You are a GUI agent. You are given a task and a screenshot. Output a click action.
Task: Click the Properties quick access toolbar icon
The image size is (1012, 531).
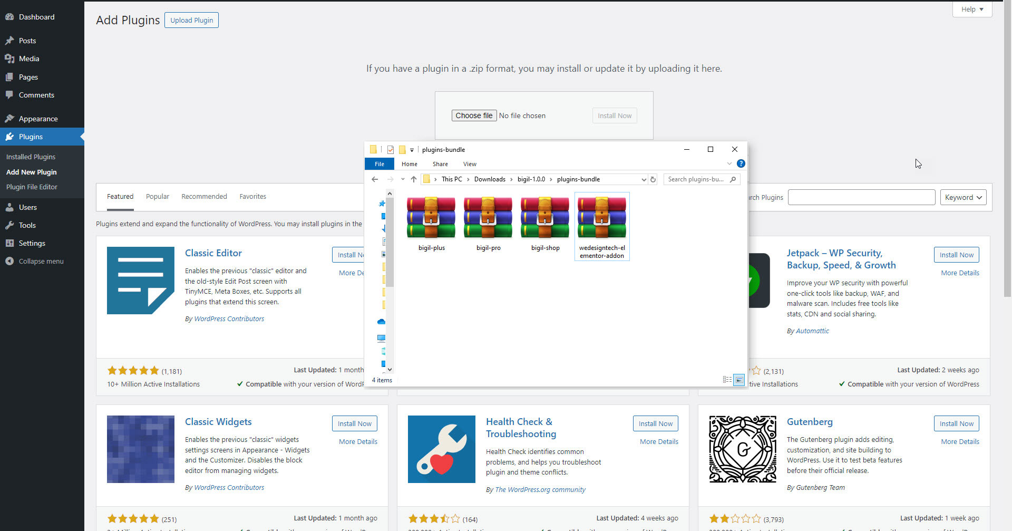[391, 150]
